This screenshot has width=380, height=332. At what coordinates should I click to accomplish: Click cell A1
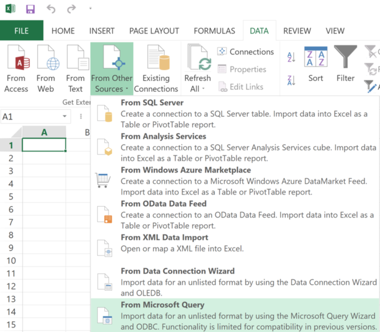pyautogui.click(x=44, y=145)
